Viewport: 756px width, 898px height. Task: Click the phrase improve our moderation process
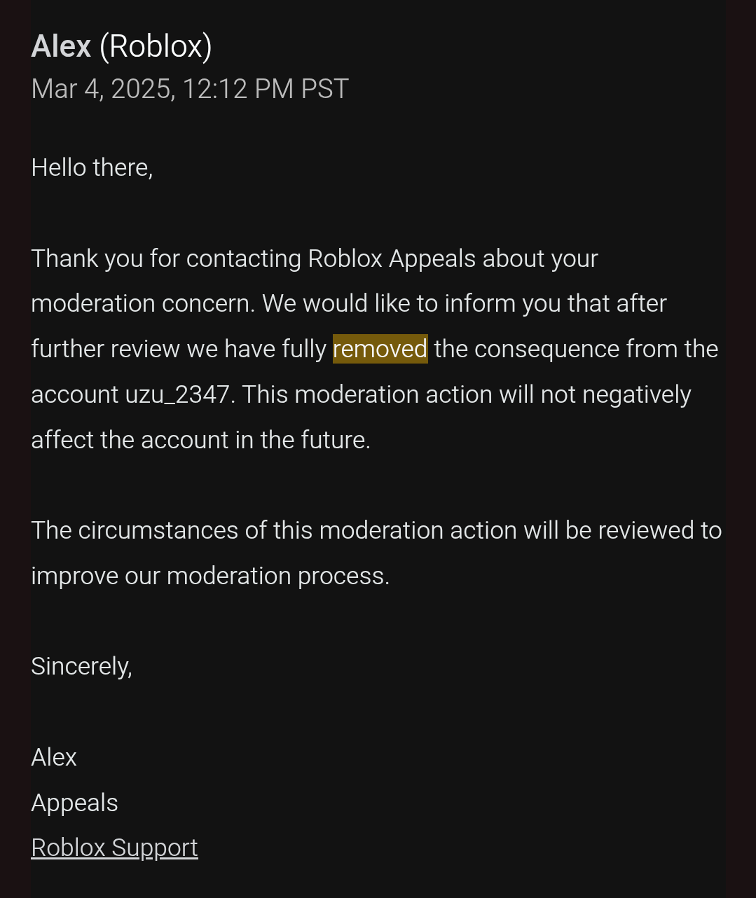pos(210,576)
